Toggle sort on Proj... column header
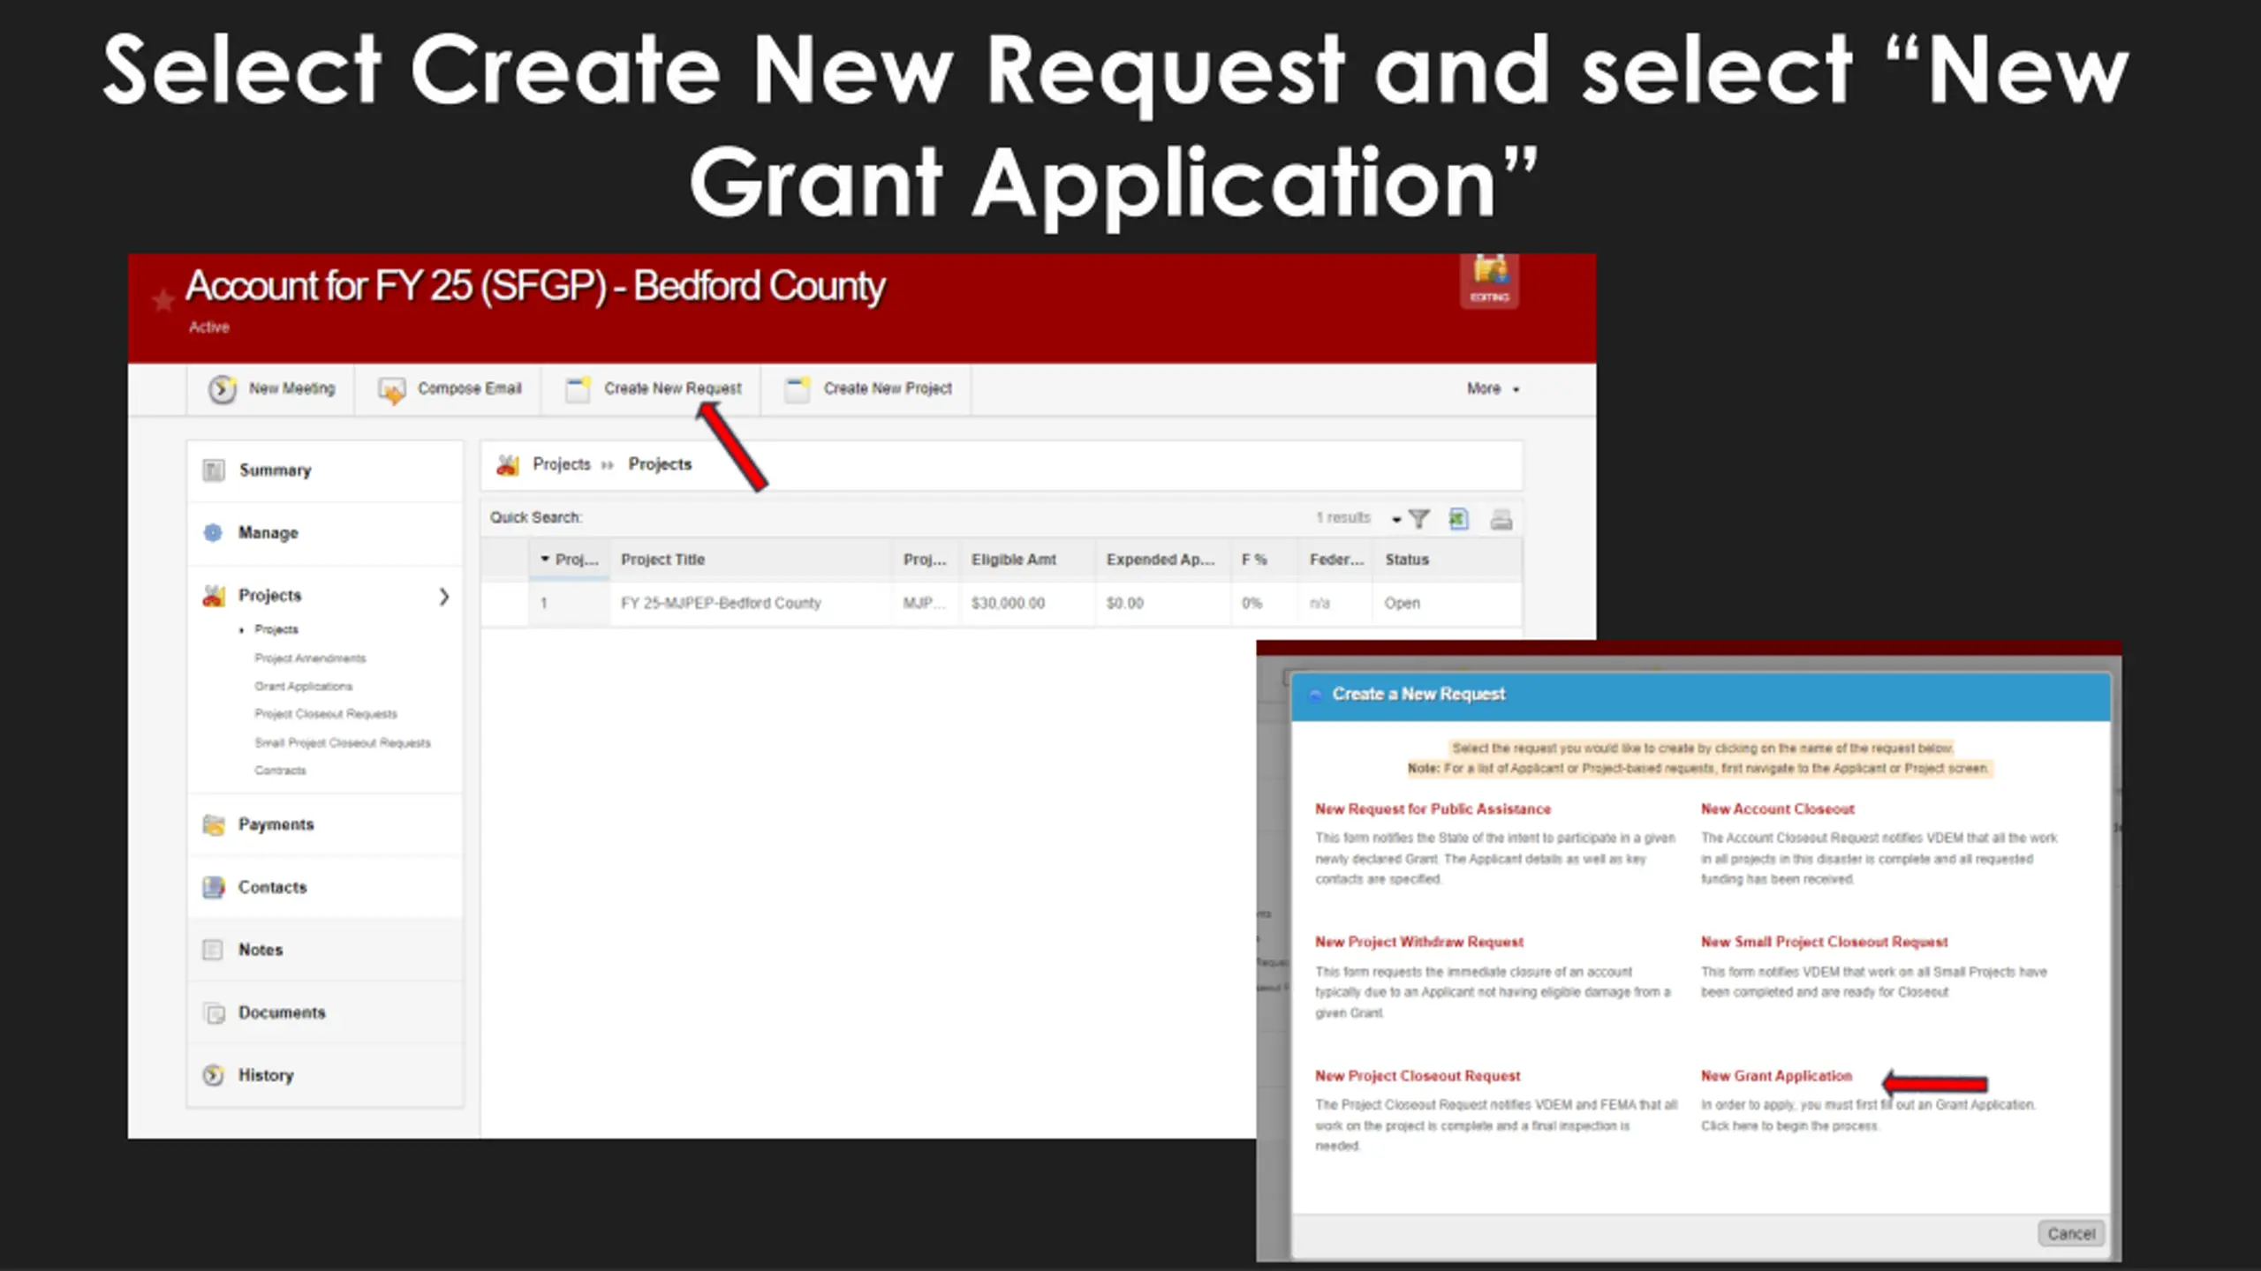 coord(570,560)
